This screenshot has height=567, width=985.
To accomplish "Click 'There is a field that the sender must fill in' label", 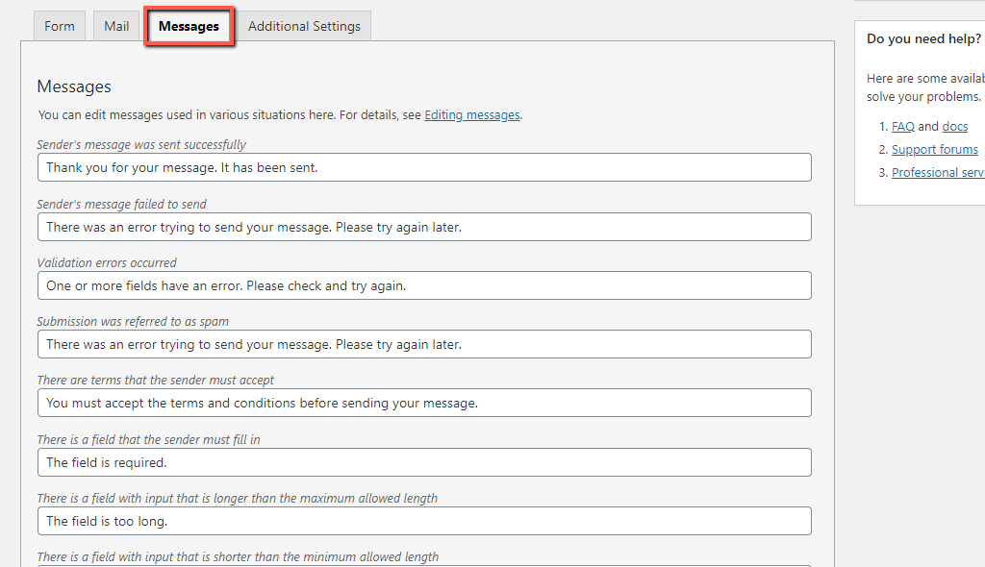I will pos(148,439).
